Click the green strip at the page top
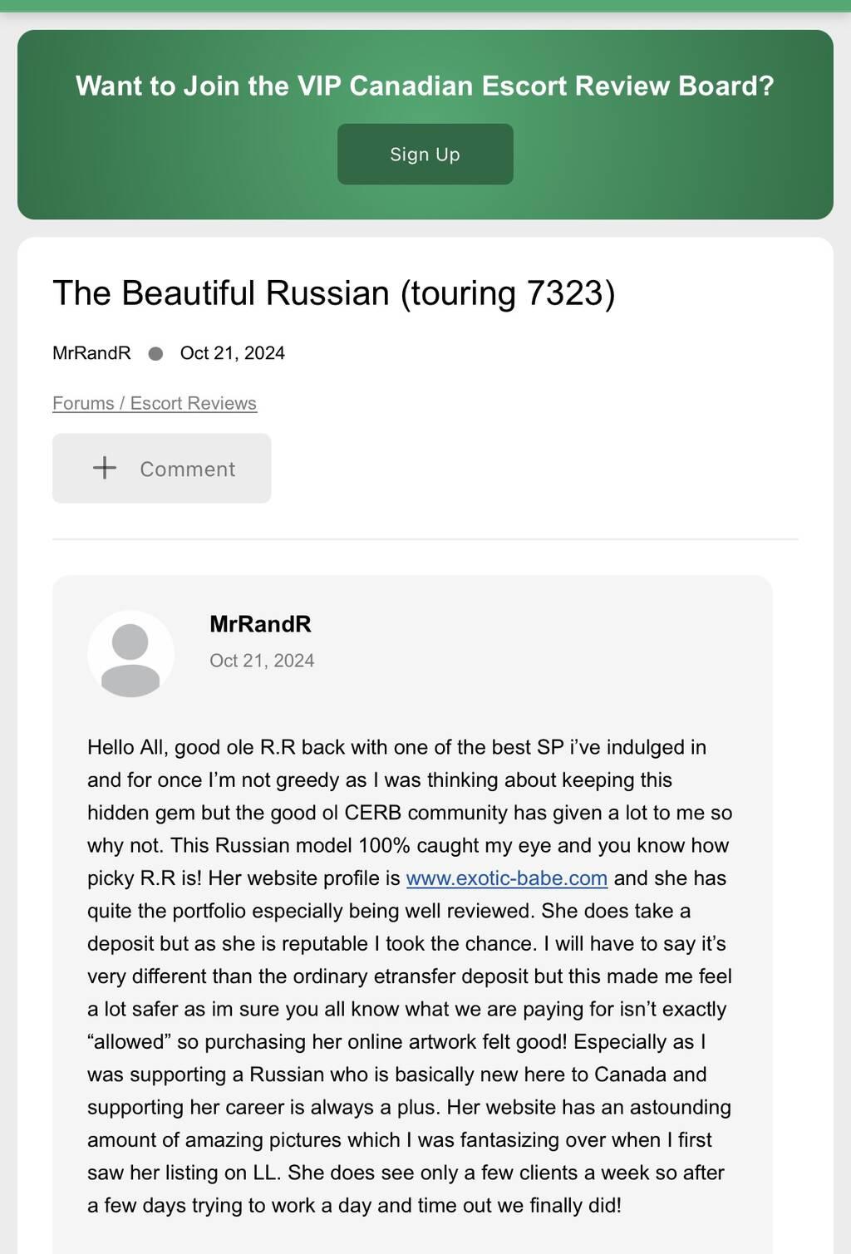 click(425, 6)
